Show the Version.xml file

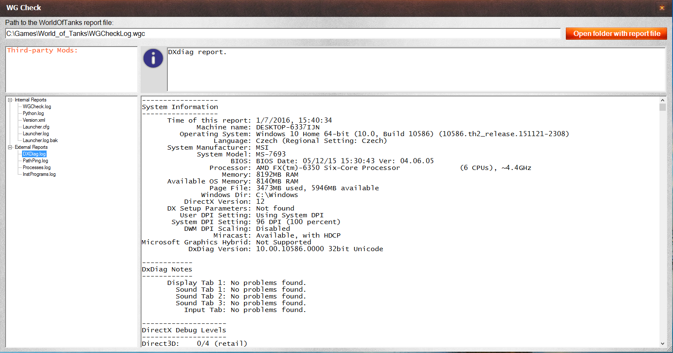tap(34, 120)
